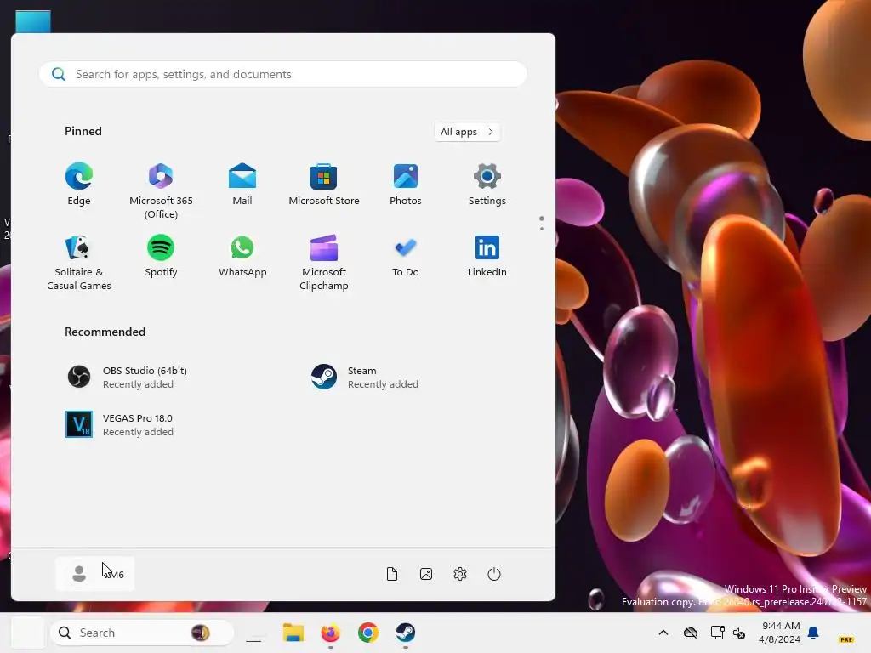Open File Explorer from taskbar

293,633
